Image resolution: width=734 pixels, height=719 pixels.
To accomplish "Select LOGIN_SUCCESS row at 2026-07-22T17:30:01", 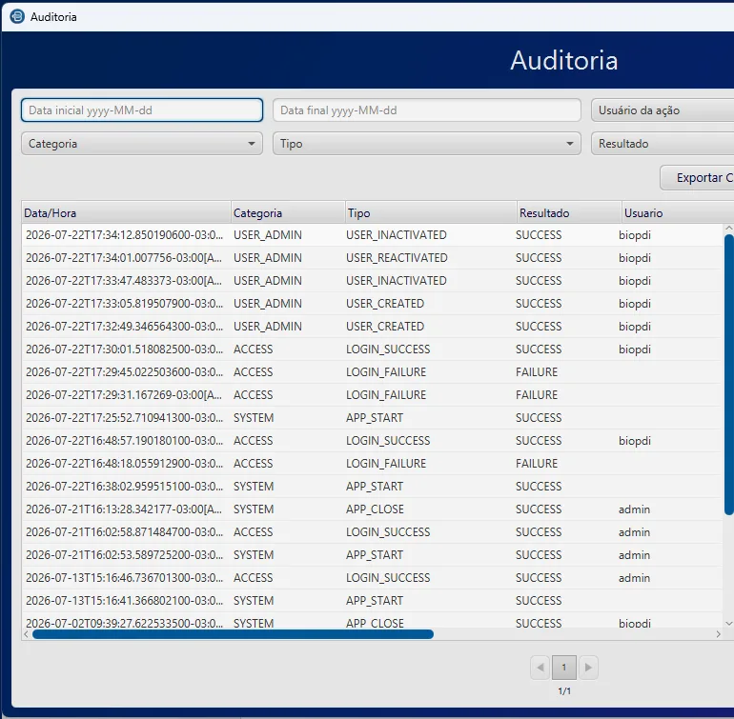I will coord(371,350).
